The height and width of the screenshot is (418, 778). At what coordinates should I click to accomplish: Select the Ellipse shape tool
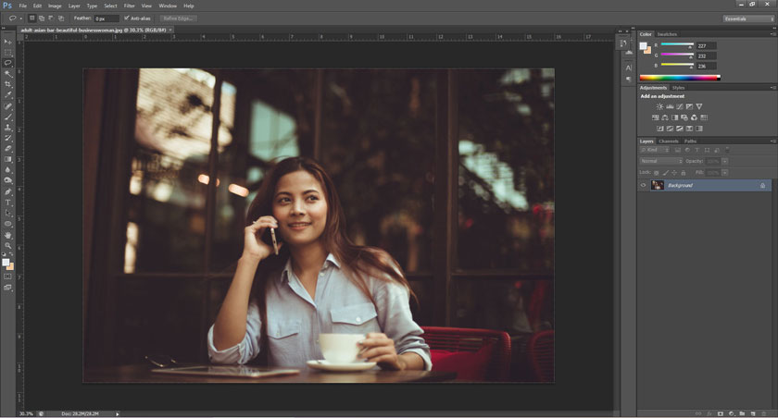pos(8,224)
